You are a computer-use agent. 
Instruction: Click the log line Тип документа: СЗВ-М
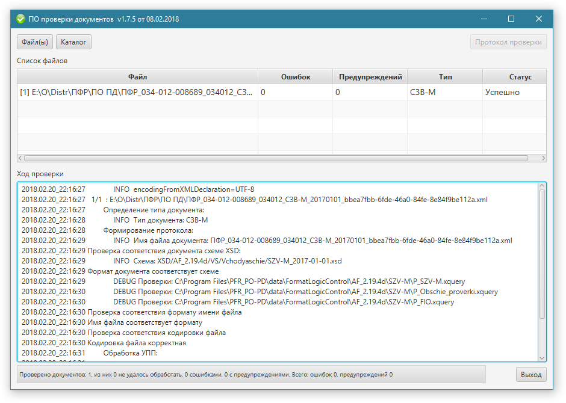pos(115,220)
